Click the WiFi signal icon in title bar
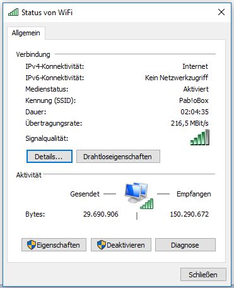Screen dimensions: 234x288 pos(13,12)
